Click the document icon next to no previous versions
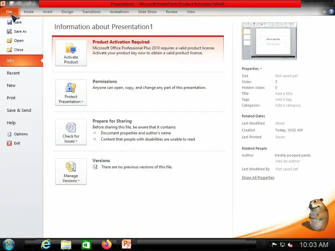The height and width of the screenshot is (251, 335). (95, 167)
